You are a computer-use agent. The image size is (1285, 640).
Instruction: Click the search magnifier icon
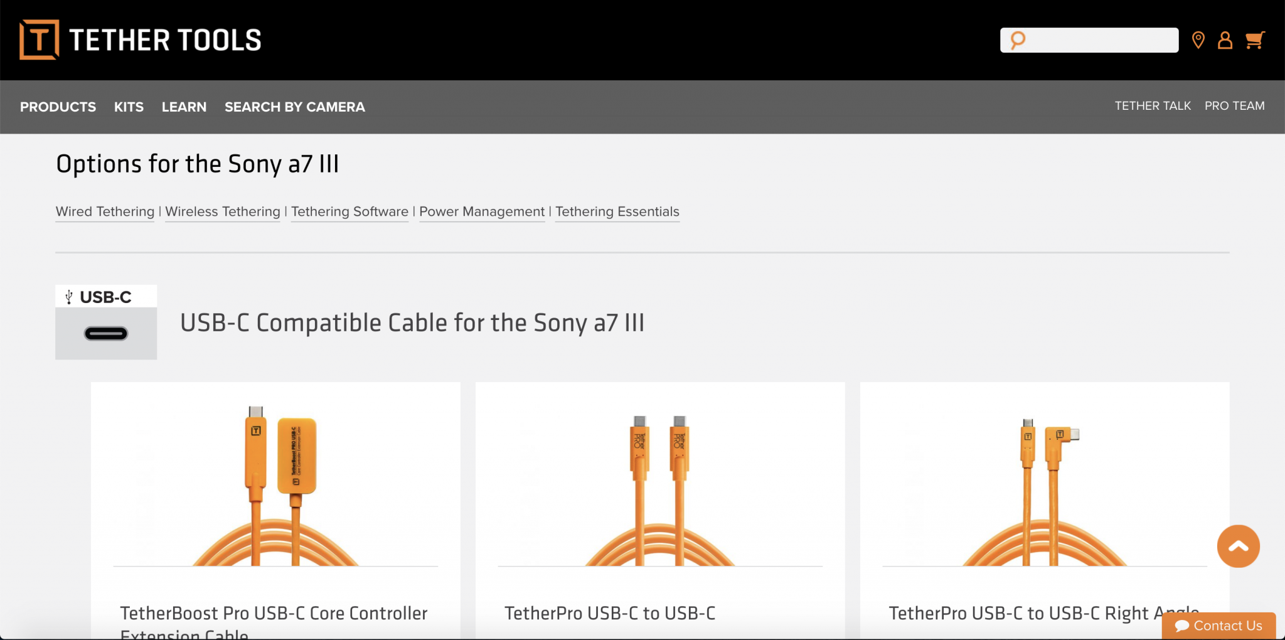point(1017,40)
